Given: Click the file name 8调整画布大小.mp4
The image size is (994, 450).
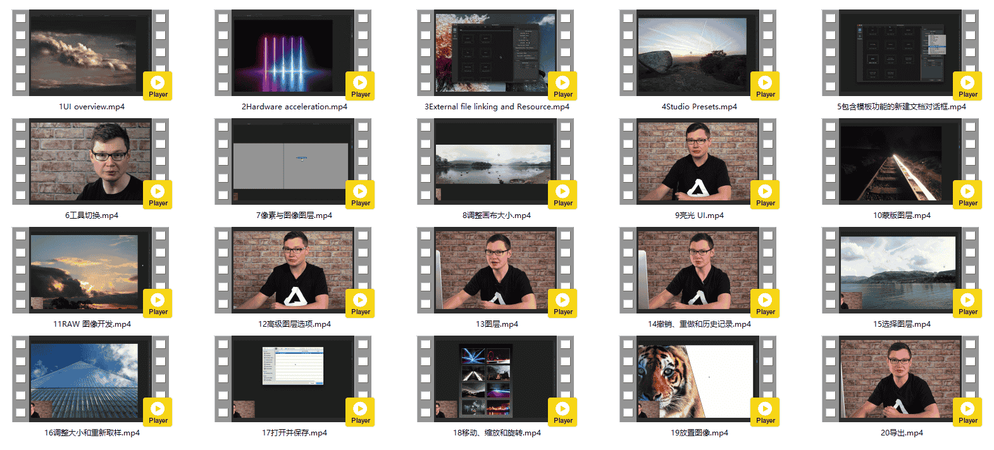Looking at the screenshot, I should pos(497,216).
